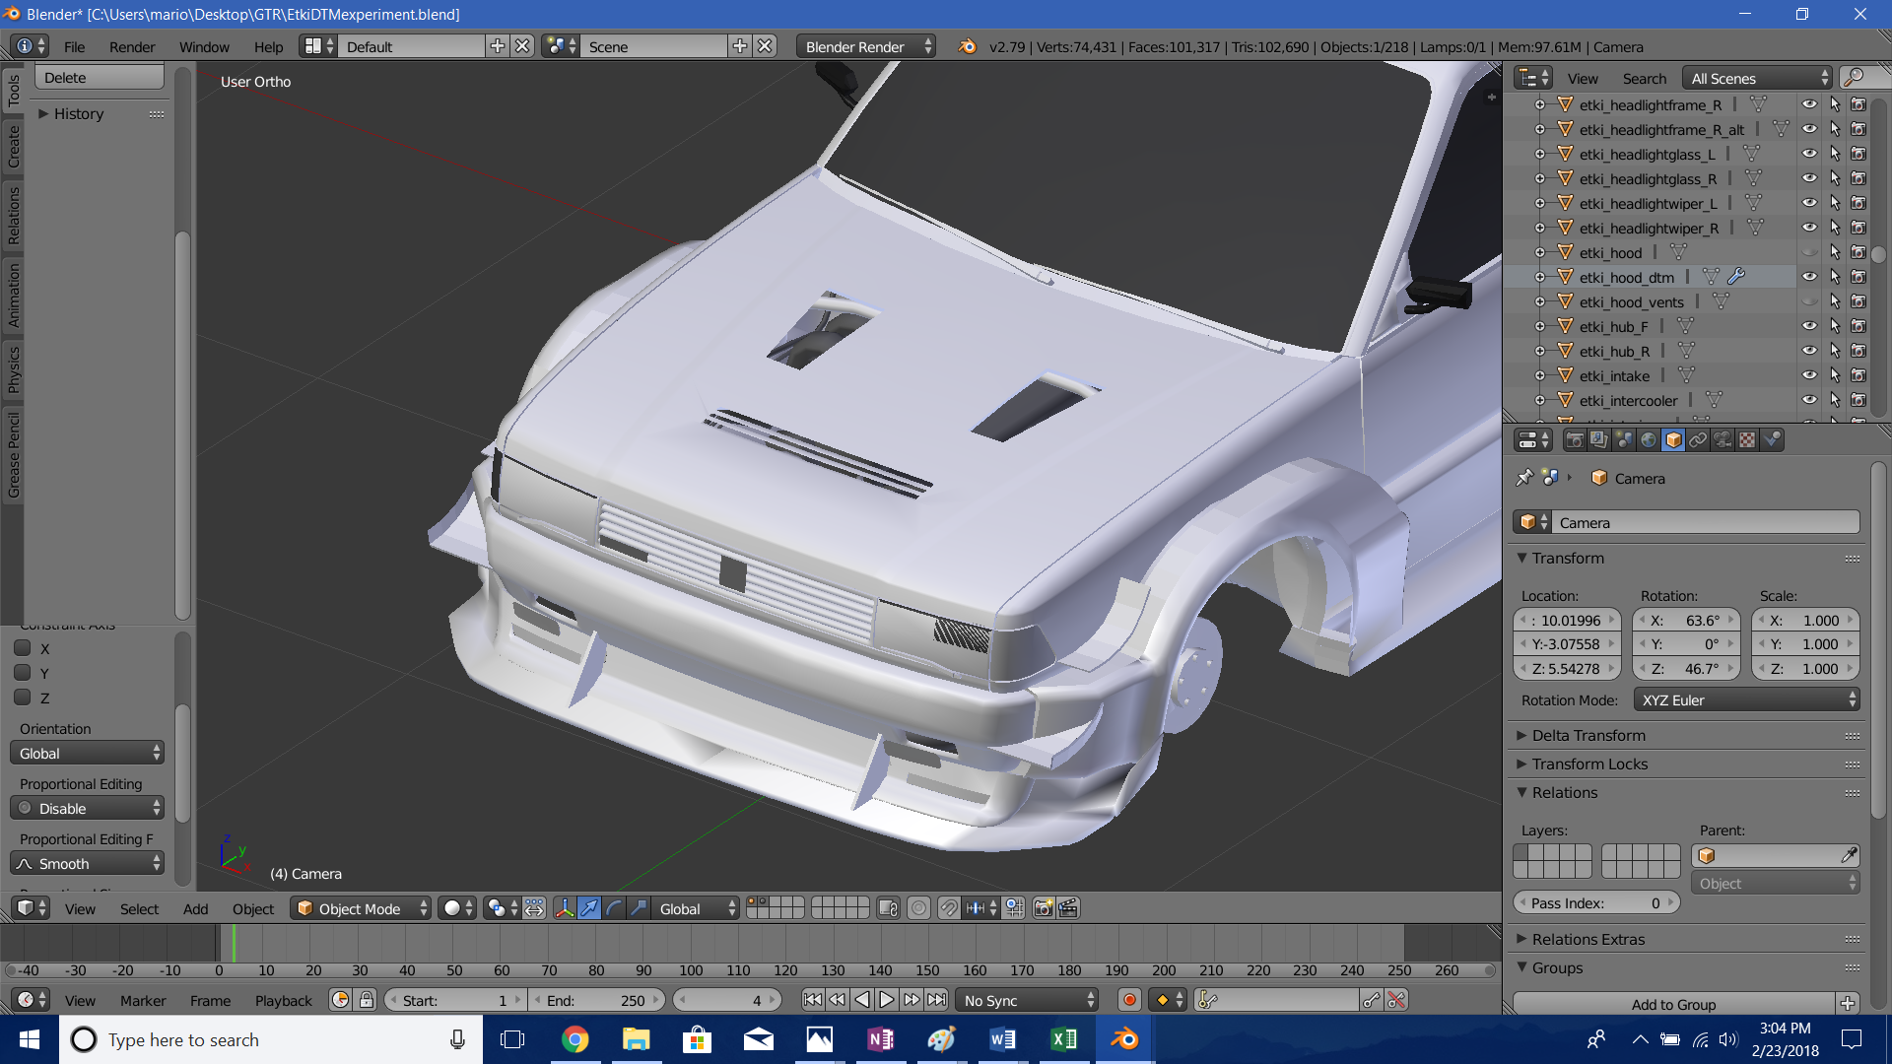The image size is (1892, 1064).
Task: Toggle renderability camera for etki_intake
Action: click(x=1858, y=375)
